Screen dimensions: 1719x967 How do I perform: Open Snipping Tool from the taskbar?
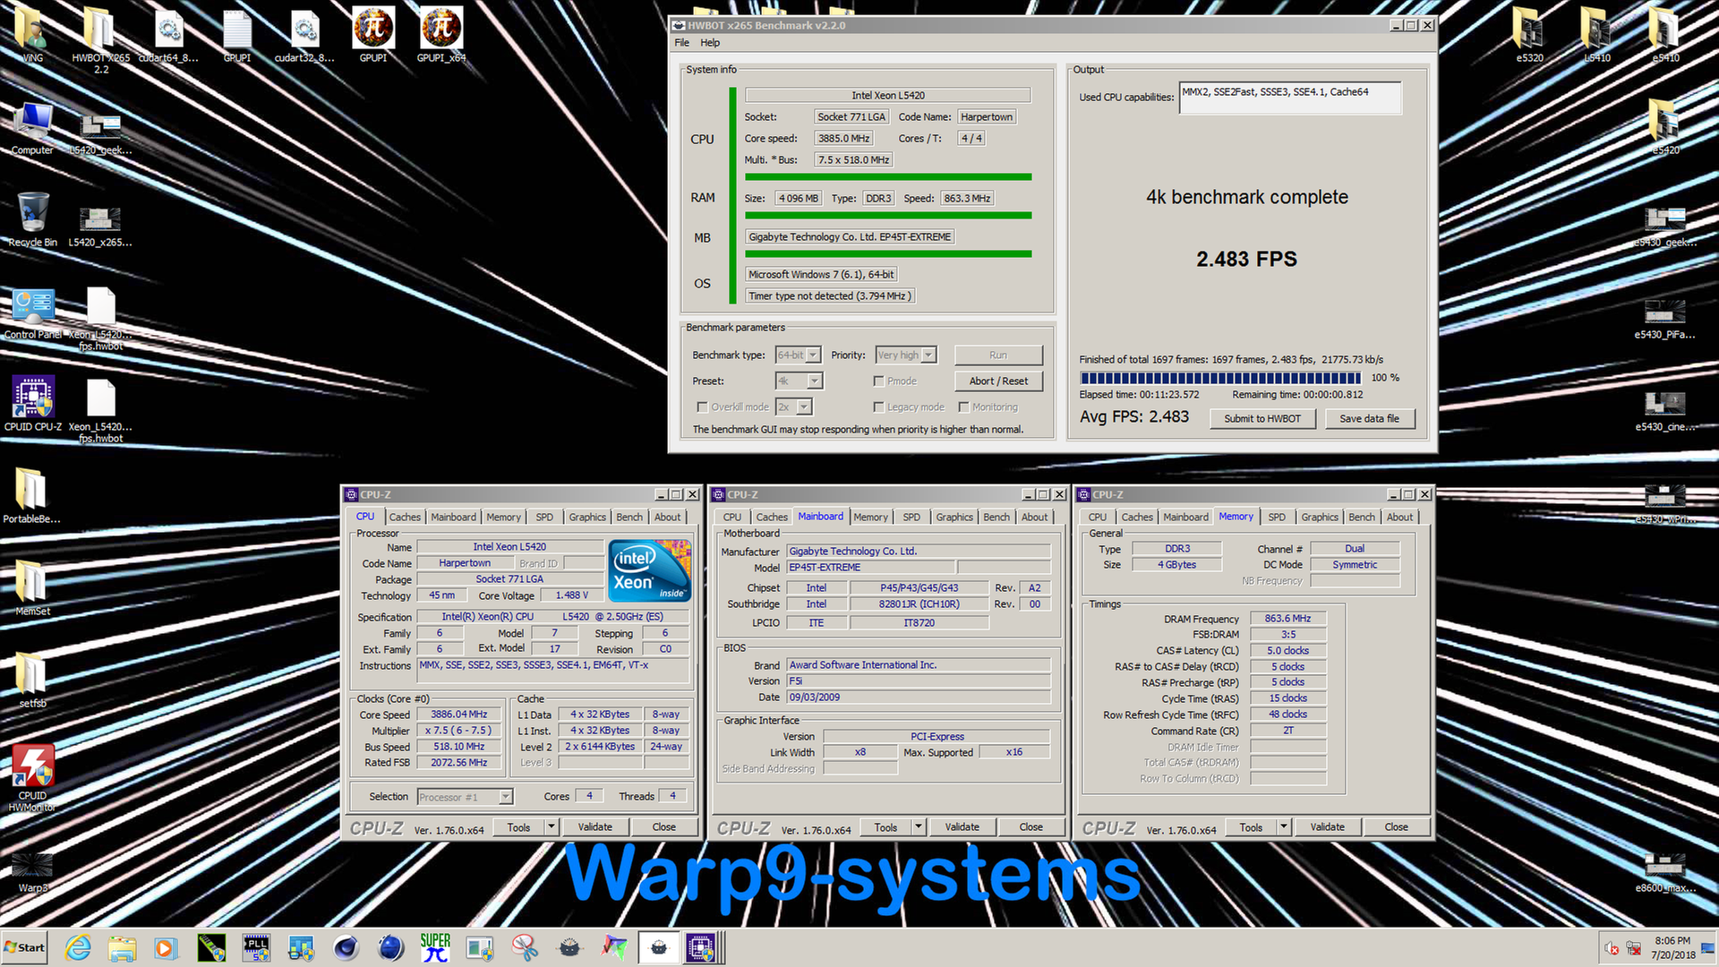525,947
